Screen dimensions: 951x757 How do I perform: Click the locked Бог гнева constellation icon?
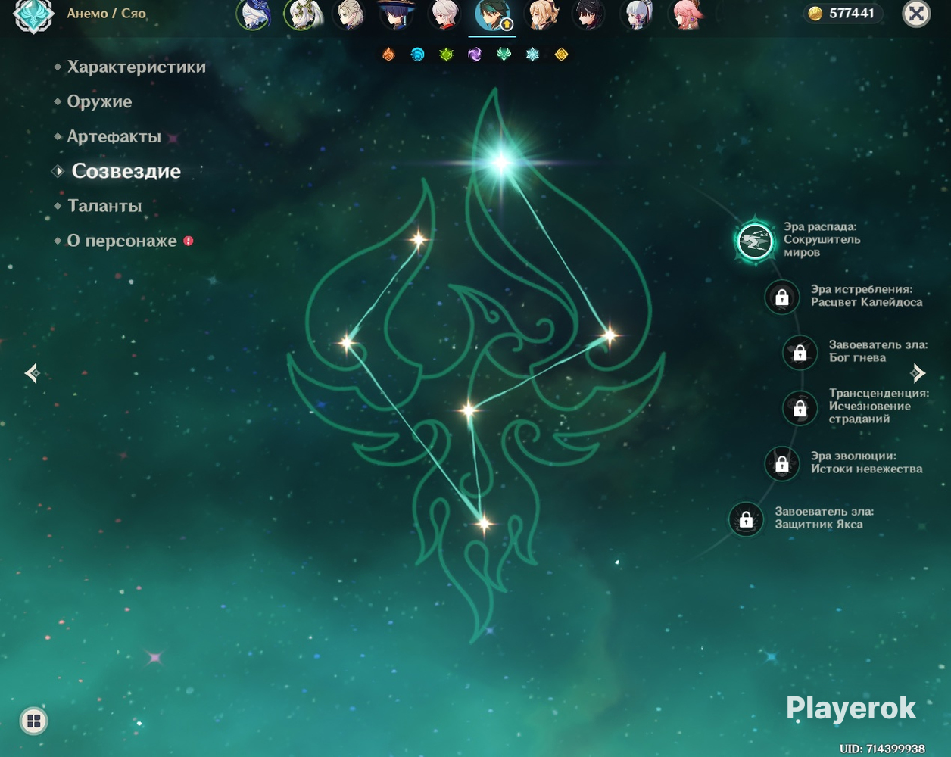(800, 353)
